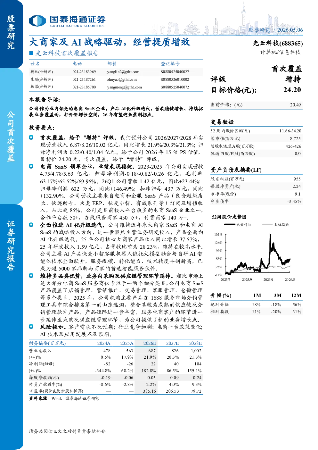Click analyst name 朱瑶(分析师)
The height and width of the screenshot is (450, 318).
(42, 79)
